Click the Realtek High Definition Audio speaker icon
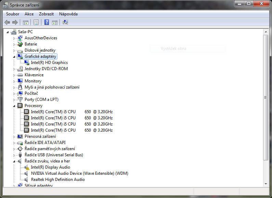Viewport: 272px width, 198px height. (26, 180)
